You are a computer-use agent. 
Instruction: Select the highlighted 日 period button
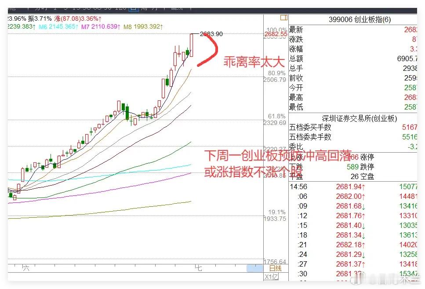click(133, 8)
